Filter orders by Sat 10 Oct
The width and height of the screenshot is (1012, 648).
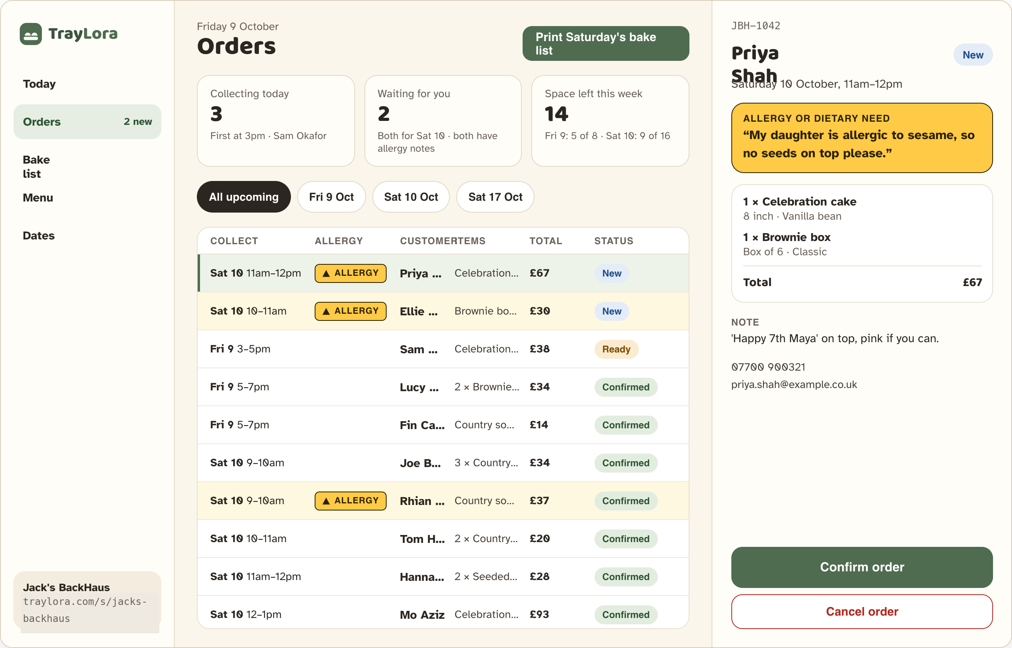(x=410, y=196)
